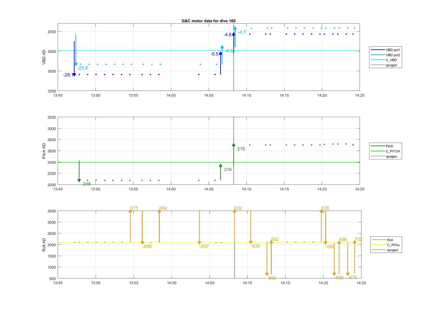Click the 632 roll annotation

(238, 208)
